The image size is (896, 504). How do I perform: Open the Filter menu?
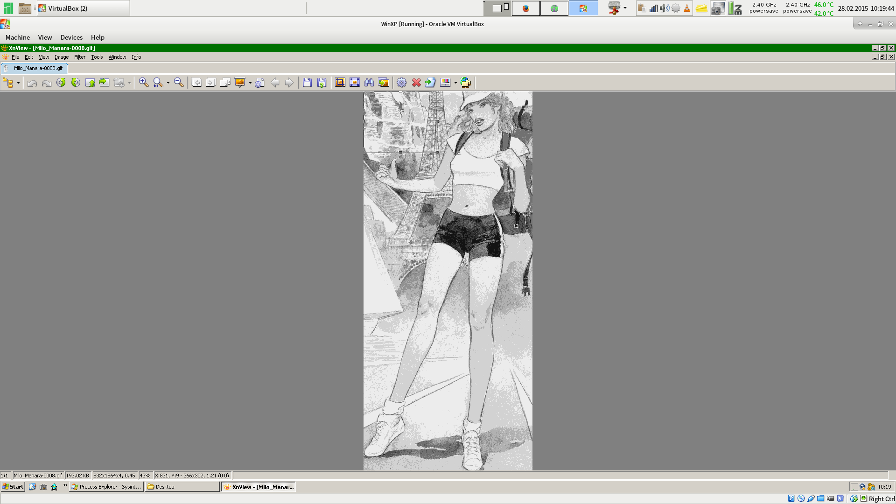coord(79,57)
